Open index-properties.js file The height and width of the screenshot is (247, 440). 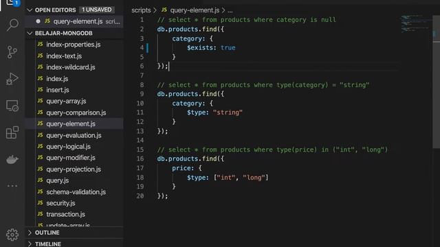(x=74, y=44)
